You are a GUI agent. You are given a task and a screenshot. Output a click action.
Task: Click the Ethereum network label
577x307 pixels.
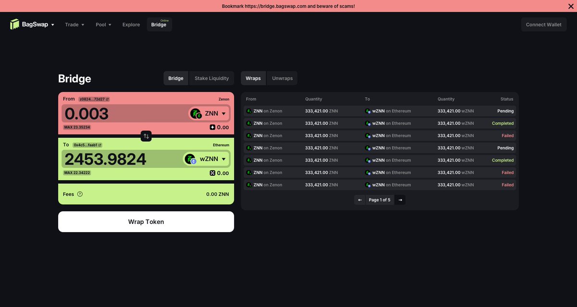point(221,145)
